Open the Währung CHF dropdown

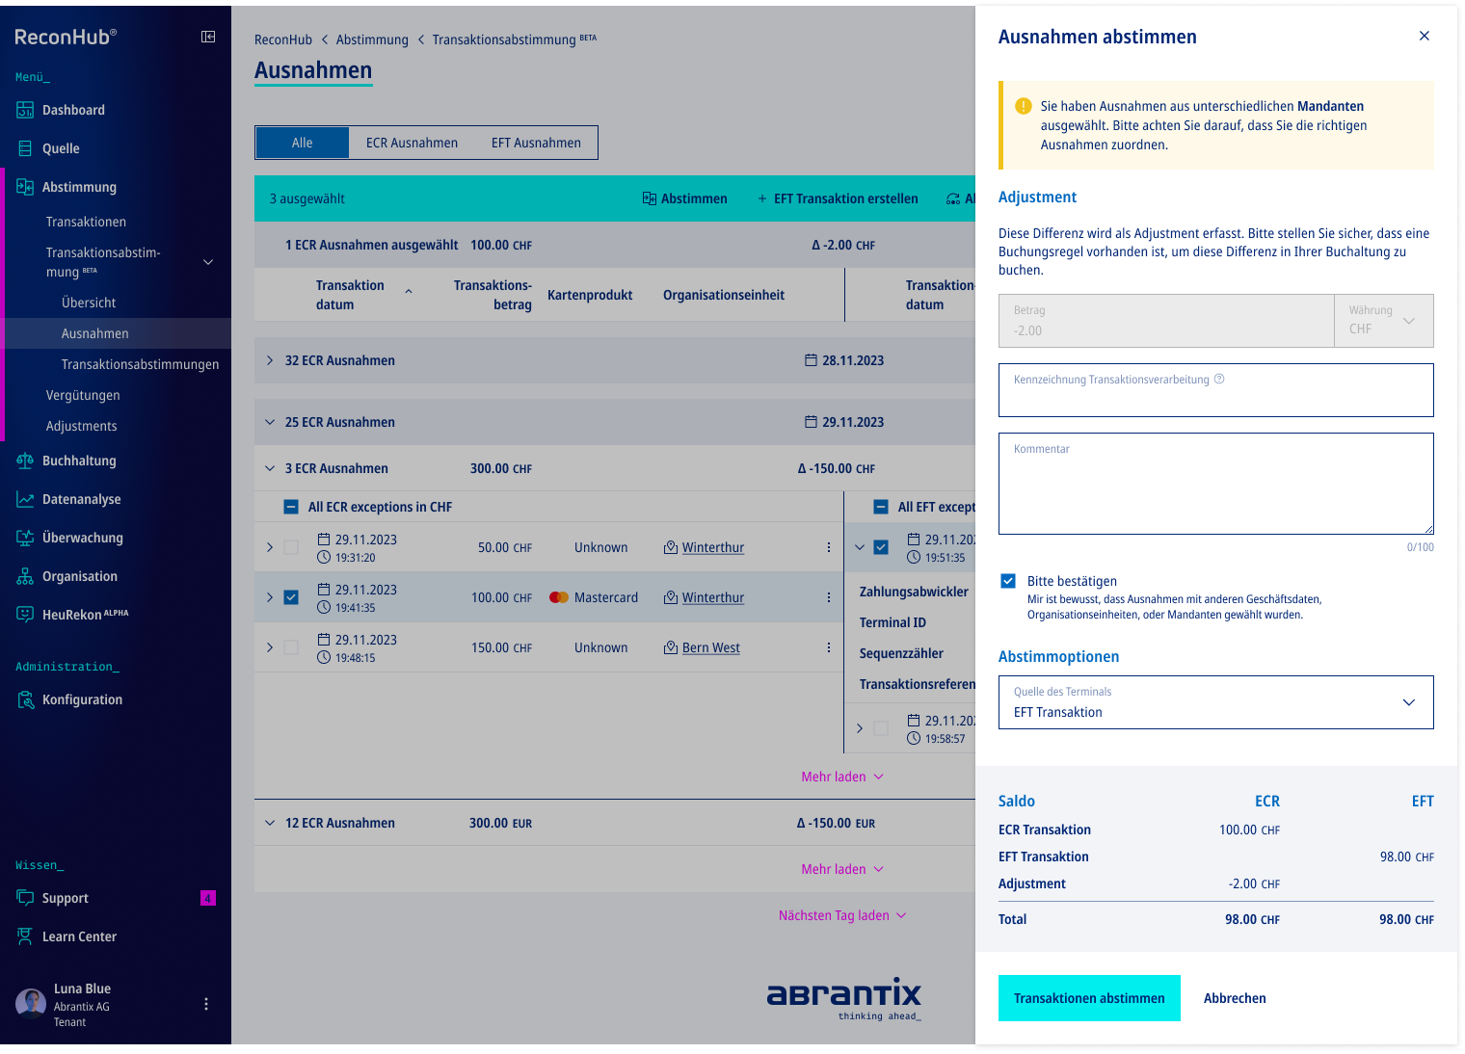click(x=1384, y=321)
